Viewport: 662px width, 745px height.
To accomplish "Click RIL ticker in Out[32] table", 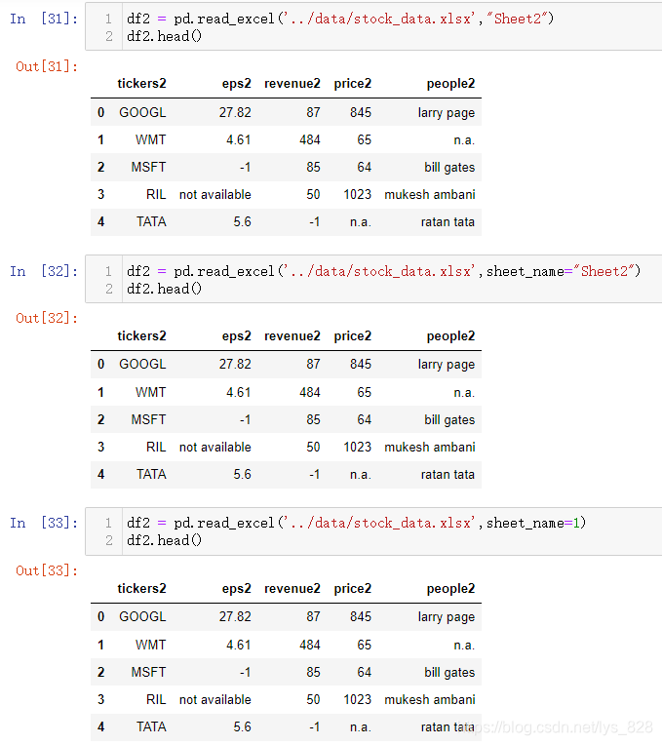I will point(156,447).
